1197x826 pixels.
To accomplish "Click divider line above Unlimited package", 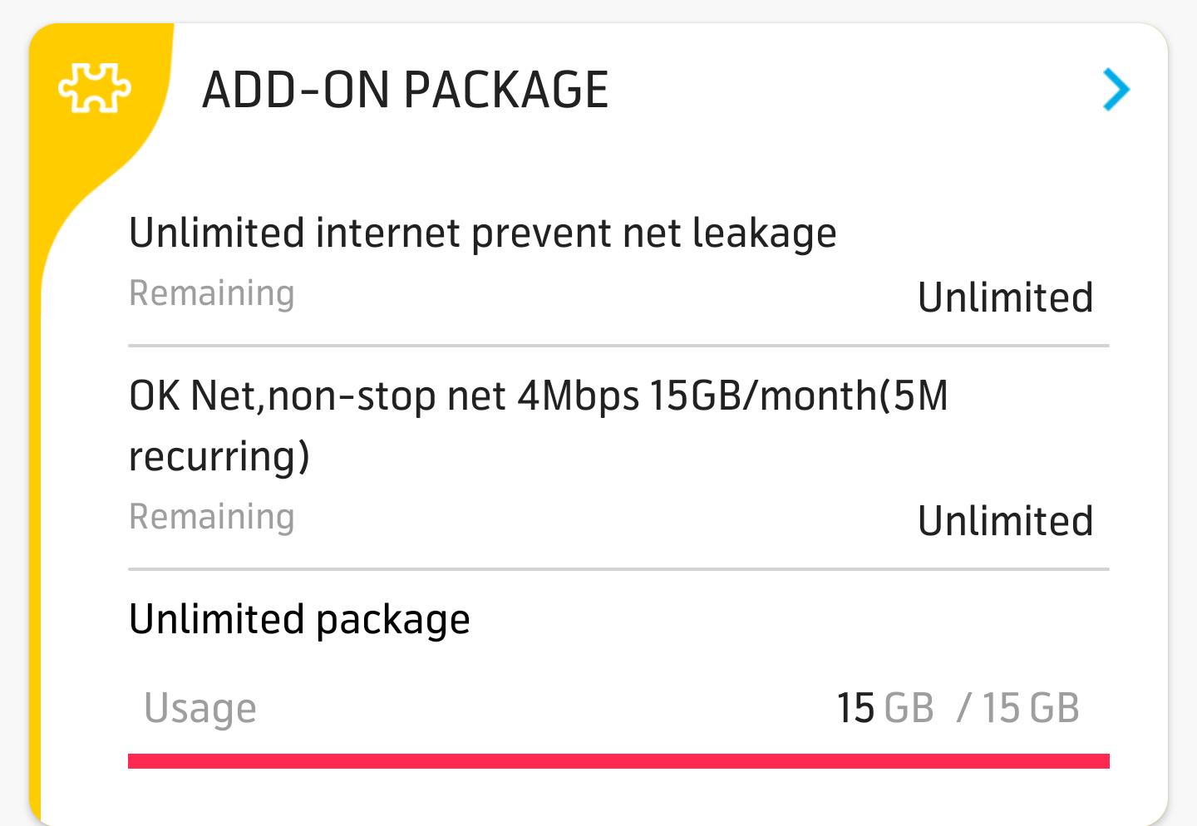I will pyautogui.click(x=618, y=569).
